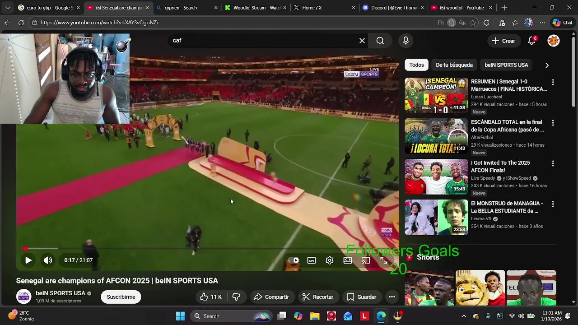Open the video player settings gear

pos(330,260)
